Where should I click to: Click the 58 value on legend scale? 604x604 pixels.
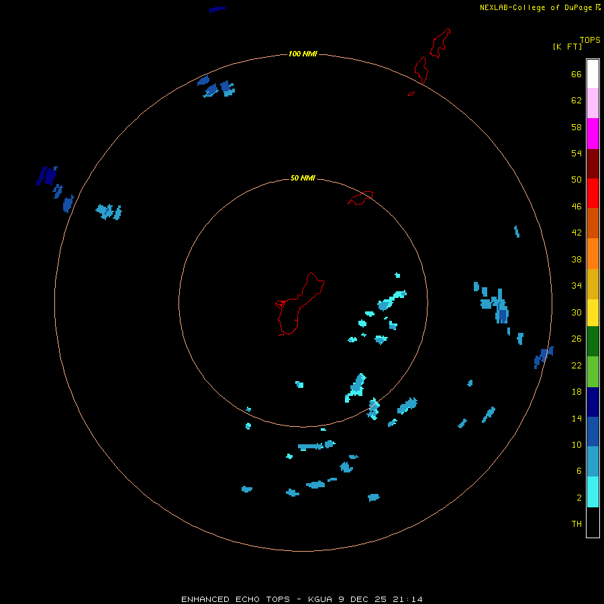point(576,127)
